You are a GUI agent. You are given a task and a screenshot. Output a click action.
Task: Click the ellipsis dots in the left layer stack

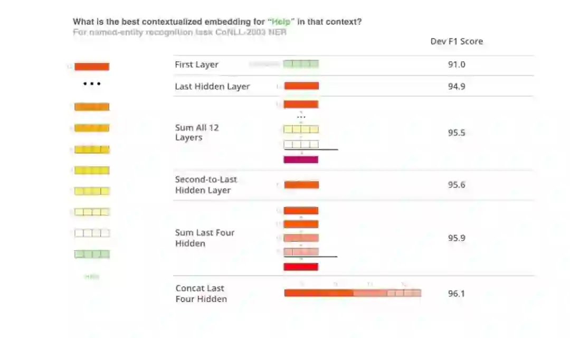92,84
